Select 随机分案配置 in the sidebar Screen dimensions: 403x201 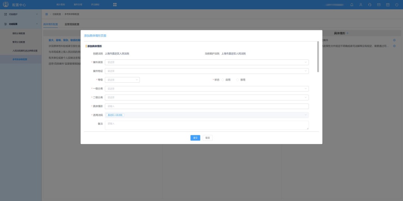click(x=19, y=33)
